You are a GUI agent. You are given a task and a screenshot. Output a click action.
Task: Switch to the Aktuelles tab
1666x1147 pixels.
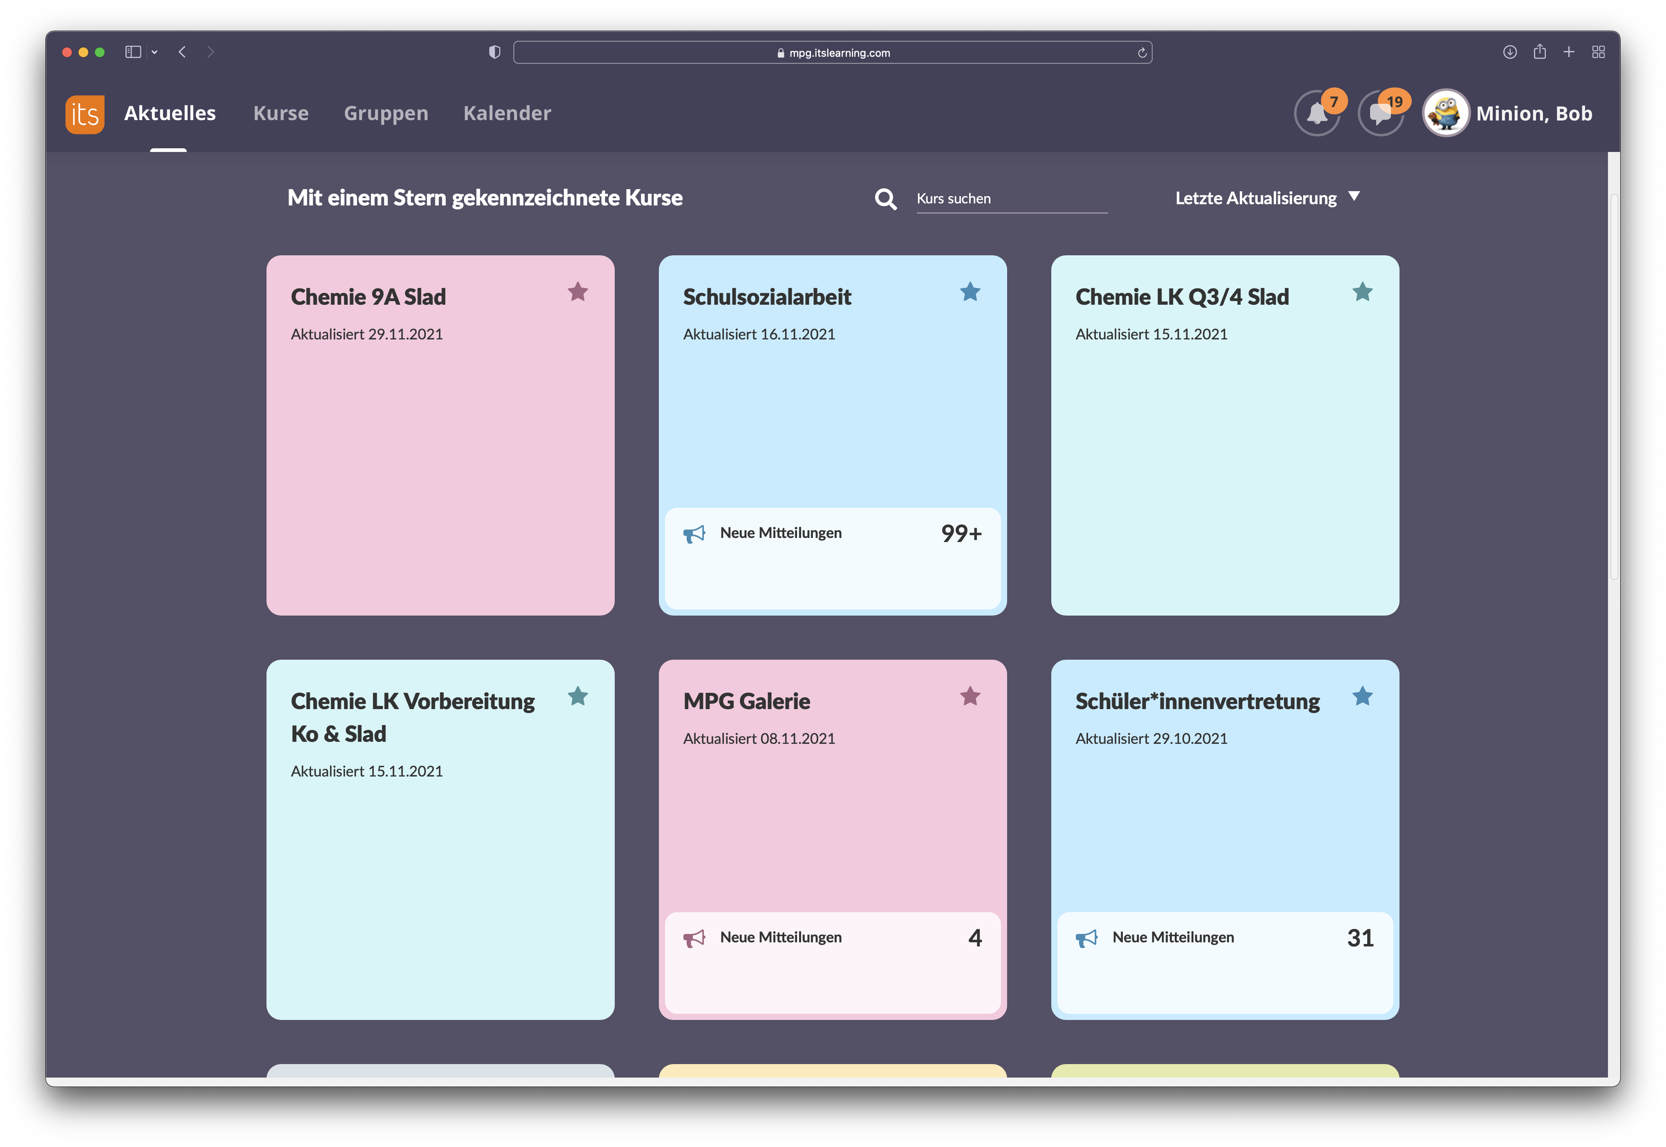coord(170,114)
